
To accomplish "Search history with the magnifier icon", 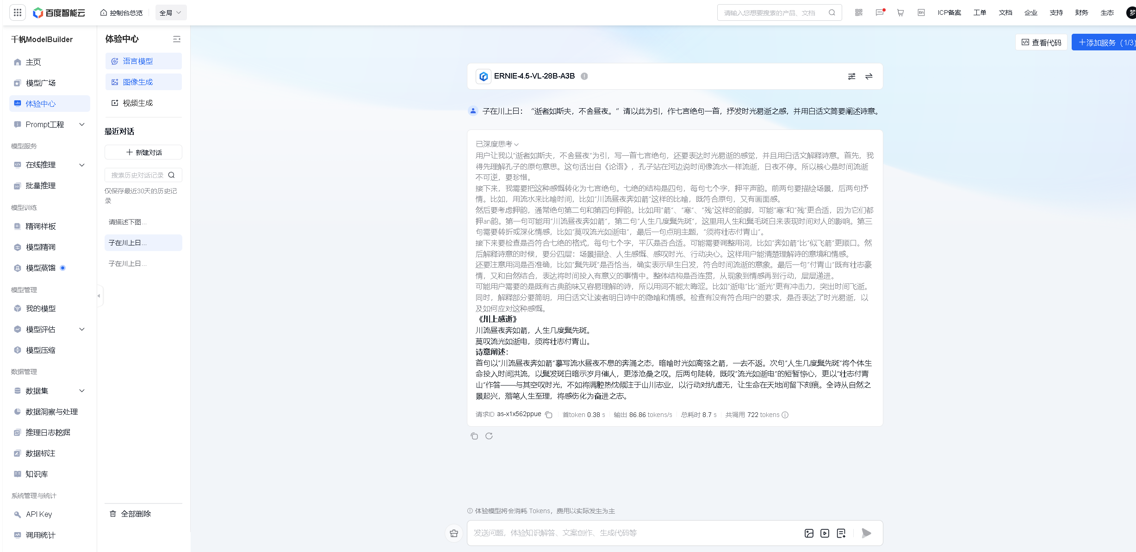I will (x=172, y=175).
